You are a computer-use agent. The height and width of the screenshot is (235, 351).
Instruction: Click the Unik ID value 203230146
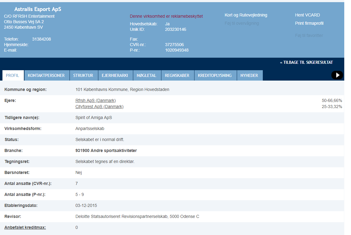(x=175, y=29)
